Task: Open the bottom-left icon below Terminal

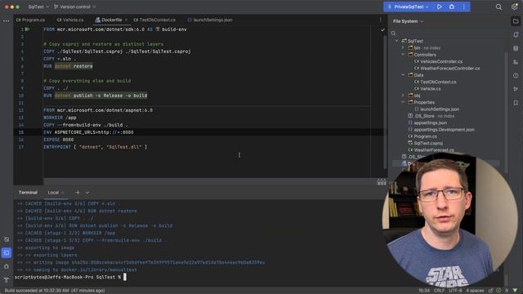Action: point(7,266)
